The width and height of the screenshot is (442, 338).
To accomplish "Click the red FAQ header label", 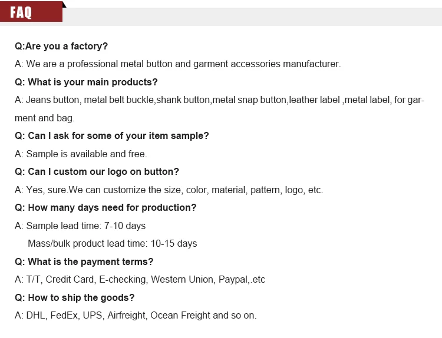I will pos(31,13).
